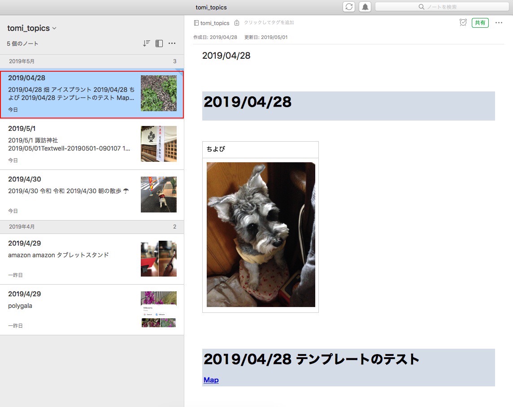Click the 更新日: 2019/05/01 updated date
513x407 pixels.
point(265,37)
